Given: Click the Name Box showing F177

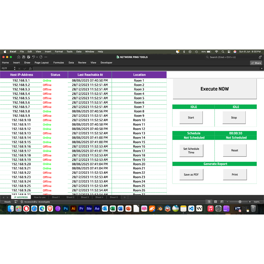Looking at the screenshot, I should 7,69.
